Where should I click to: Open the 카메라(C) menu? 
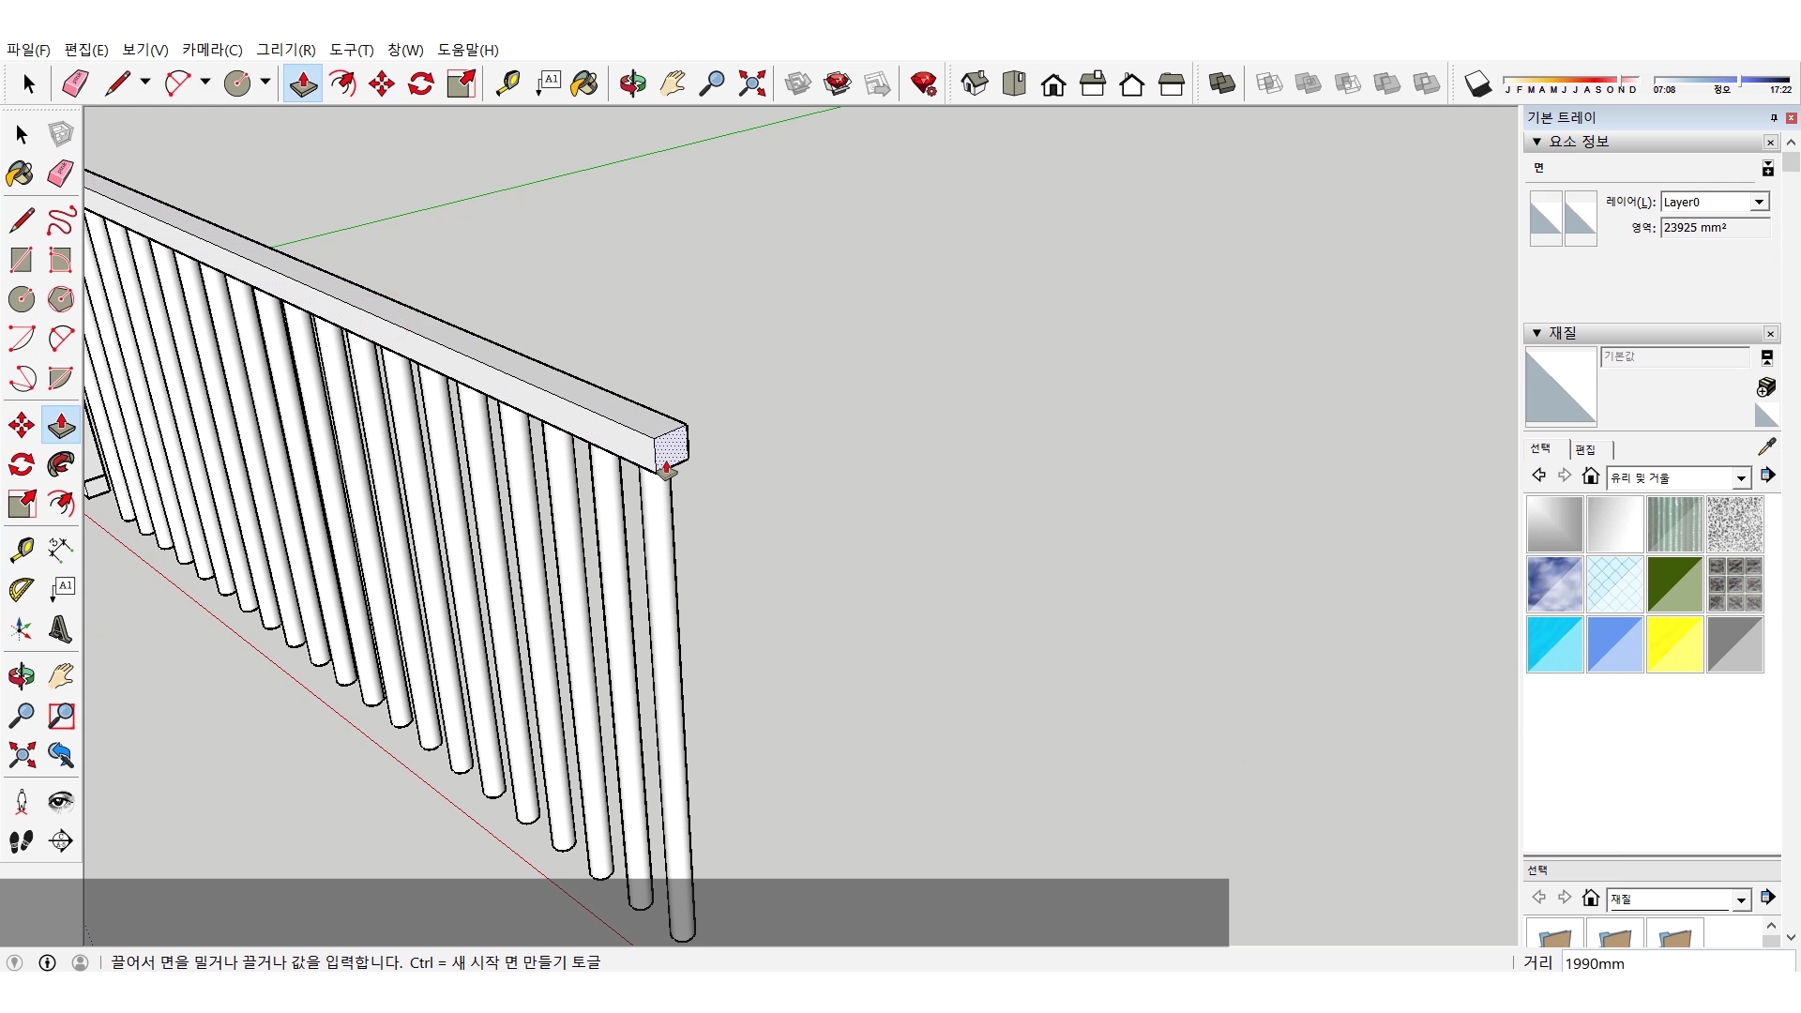click(x=212, y=50)
